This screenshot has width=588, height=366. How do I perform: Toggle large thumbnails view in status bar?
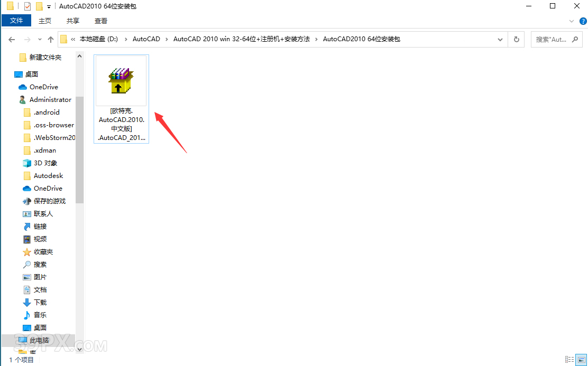[581, 360]
